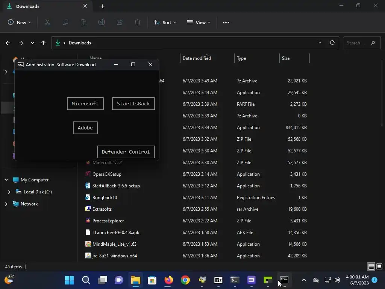Click the Adobe button
Image resolution: width=385 pixels, height=289 pixels.
pyautogui.click(x=85, y=128)
